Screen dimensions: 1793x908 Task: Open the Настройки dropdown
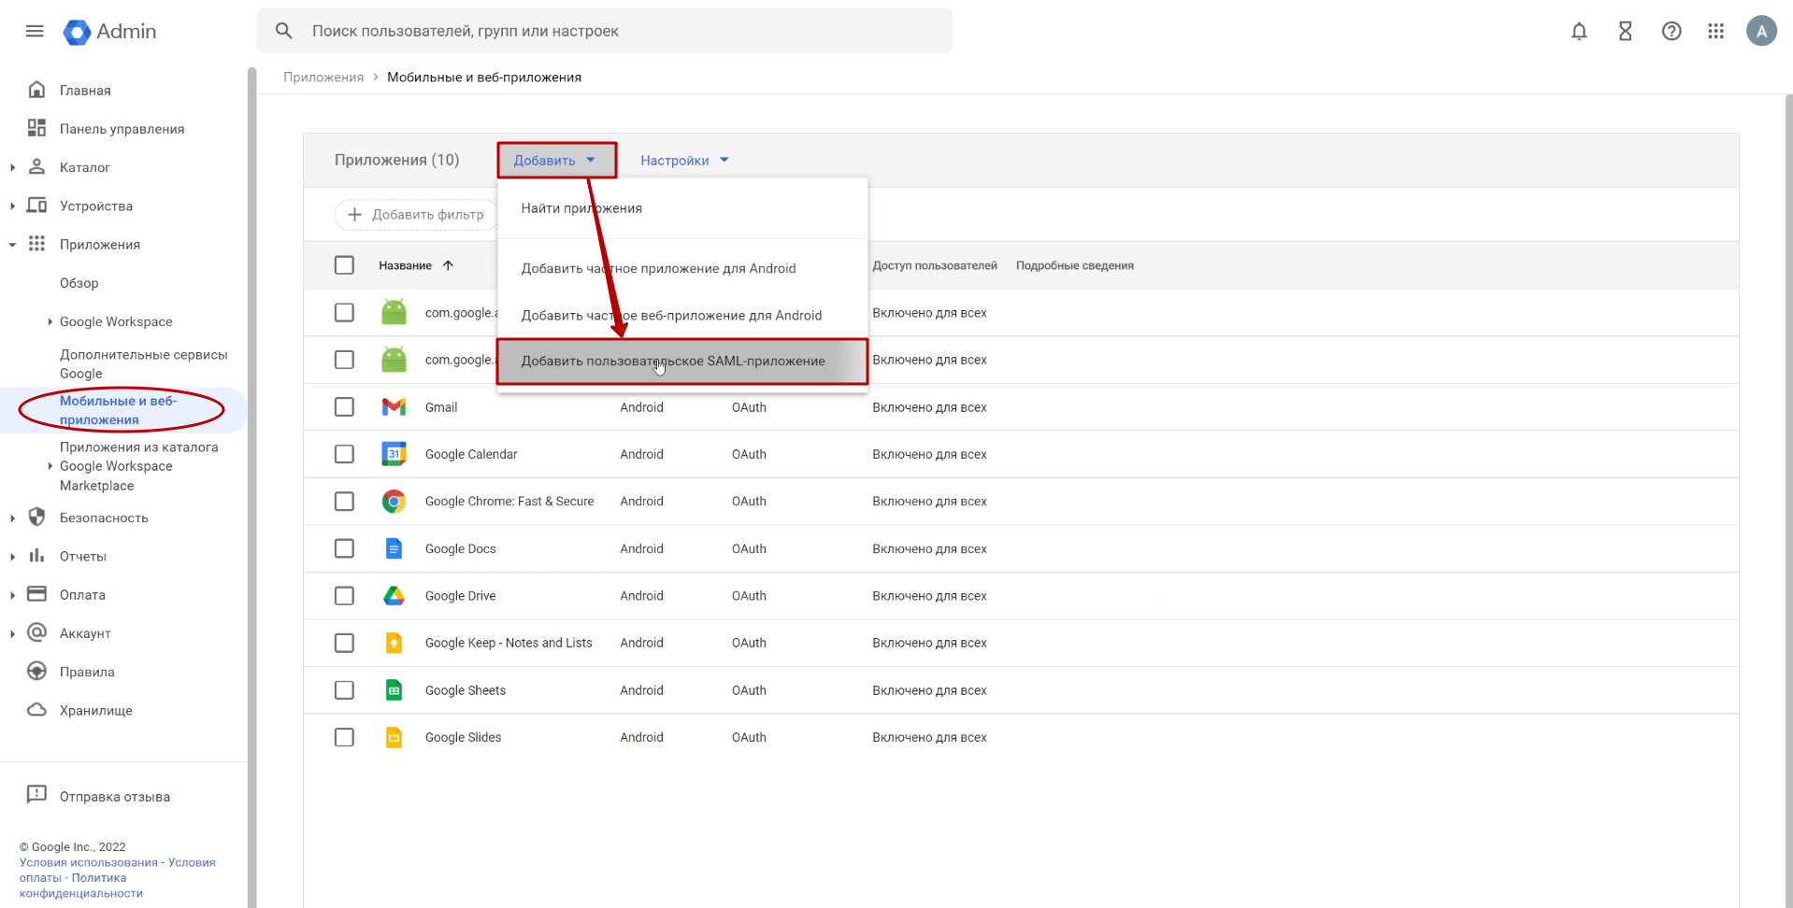click(x=683, y=161)
